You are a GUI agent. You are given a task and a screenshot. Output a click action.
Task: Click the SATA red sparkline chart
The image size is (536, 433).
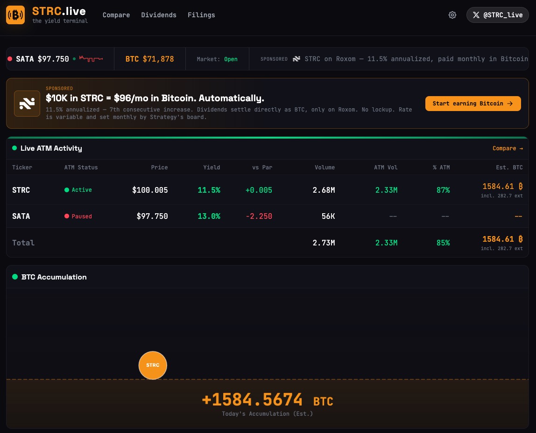tap(91, 59)
